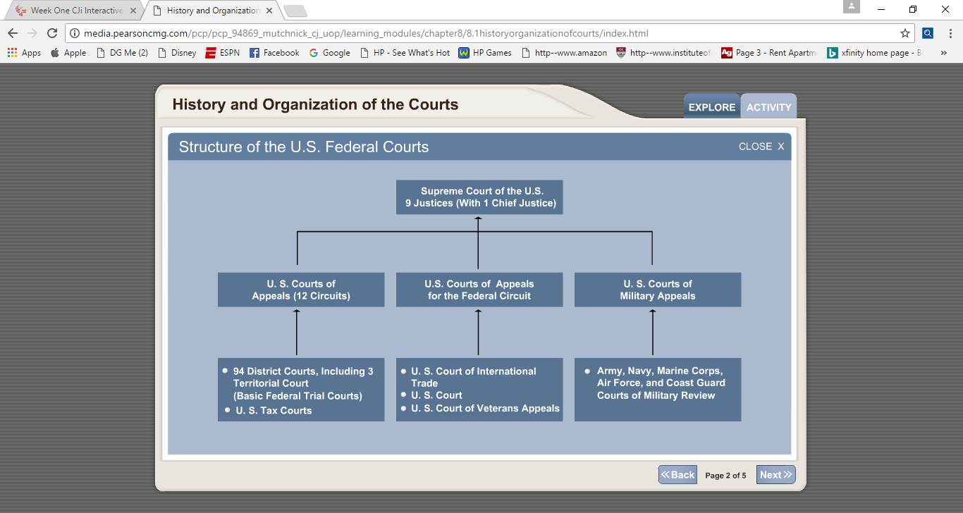The width and height of the screenshot is (963, 513).
Task: Switch to the ACTIVITY tab
Action: click(x=768, y=107)
